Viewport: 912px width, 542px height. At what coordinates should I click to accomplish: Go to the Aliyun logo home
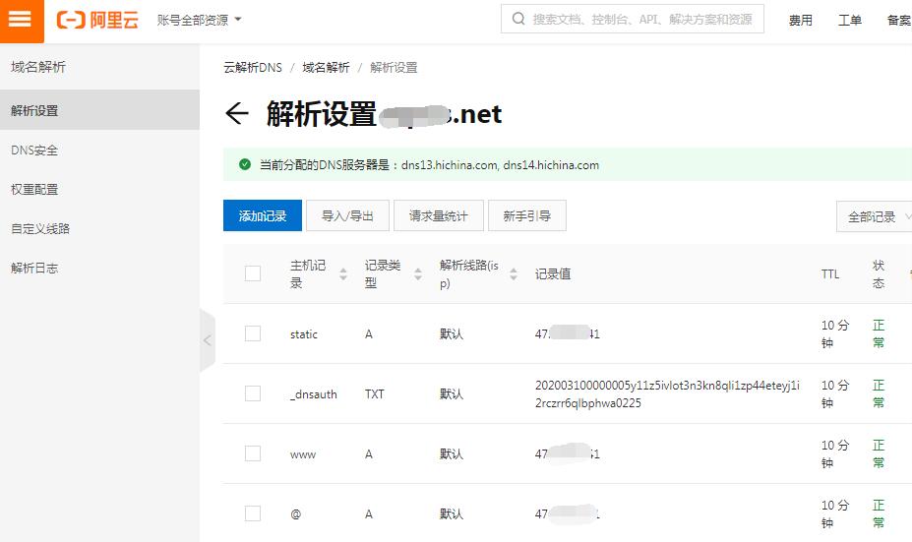point(97,20)
